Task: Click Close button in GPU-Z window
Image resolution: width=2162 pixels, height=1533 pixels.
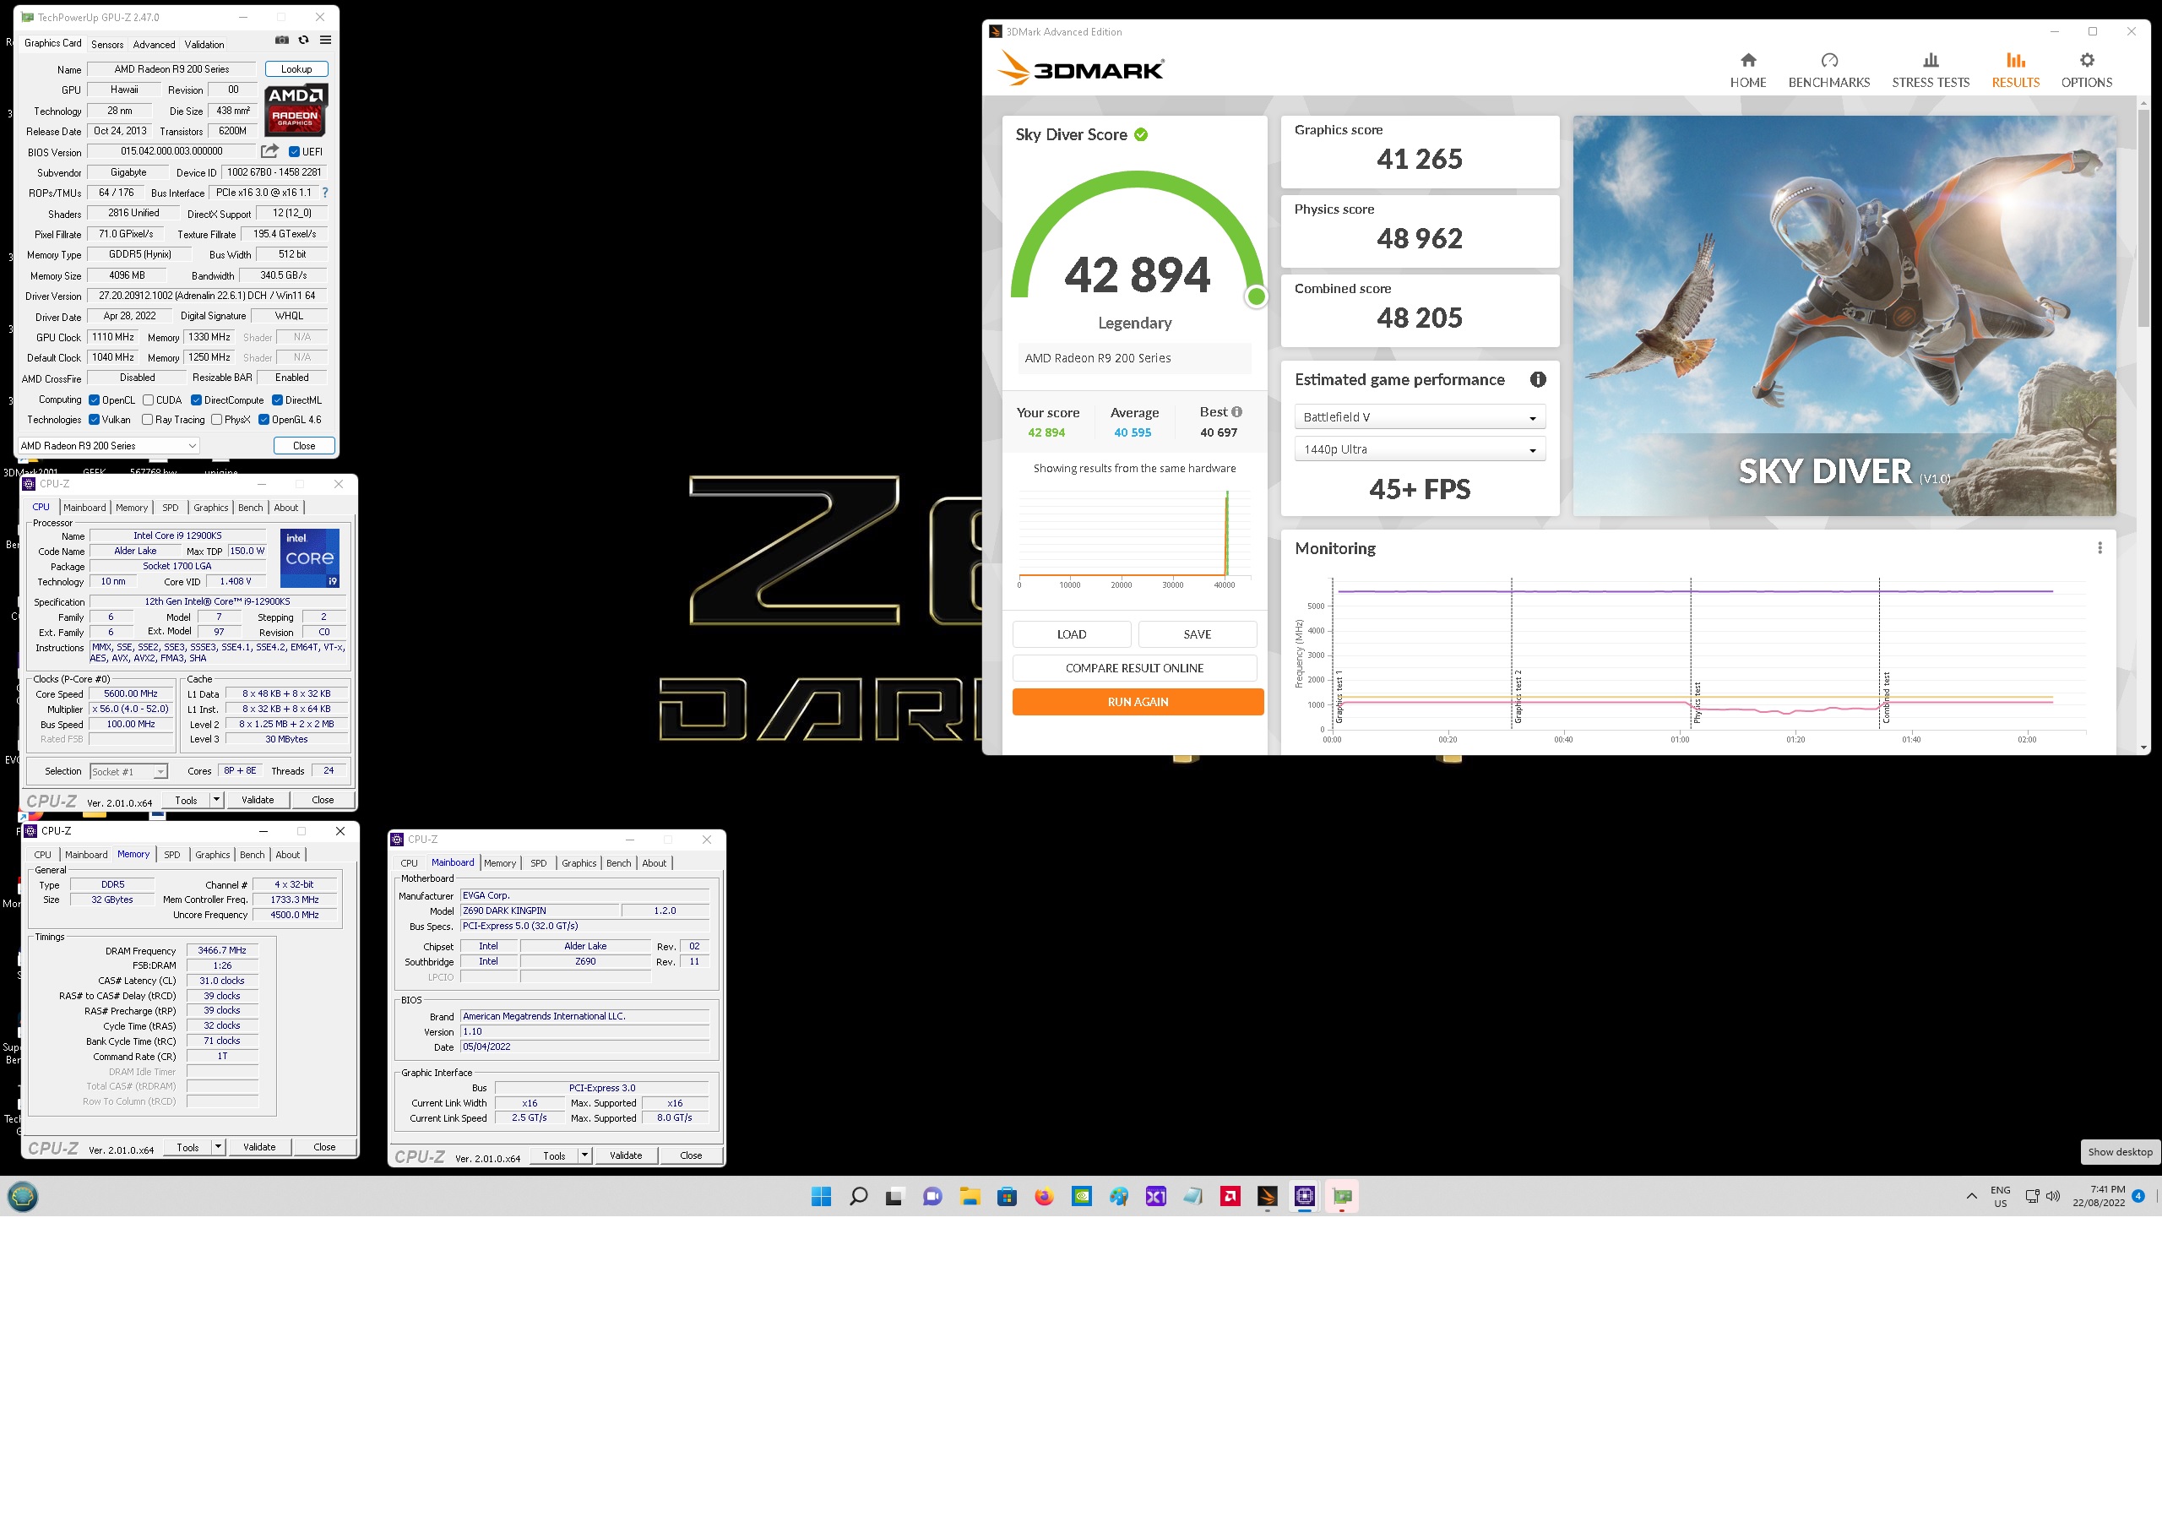Action: (x=304, y=446)
